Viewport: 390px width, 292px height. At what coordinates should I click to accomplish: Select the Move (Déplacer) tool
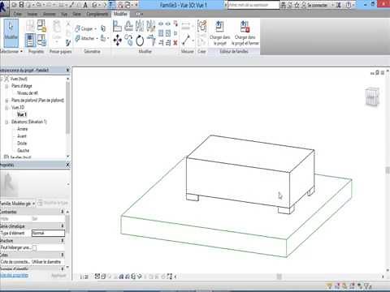117,41
